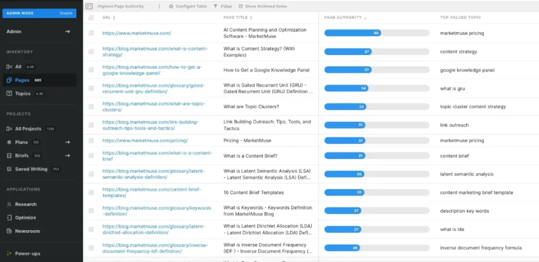Click the Show Archived Items icon
Screen dimensions: 539x262
(x=241, y=6)
